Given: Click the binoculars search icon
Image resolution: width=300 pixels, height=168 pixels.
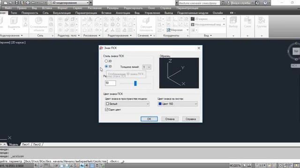Looking at the screenshot, I should point(223,3).
